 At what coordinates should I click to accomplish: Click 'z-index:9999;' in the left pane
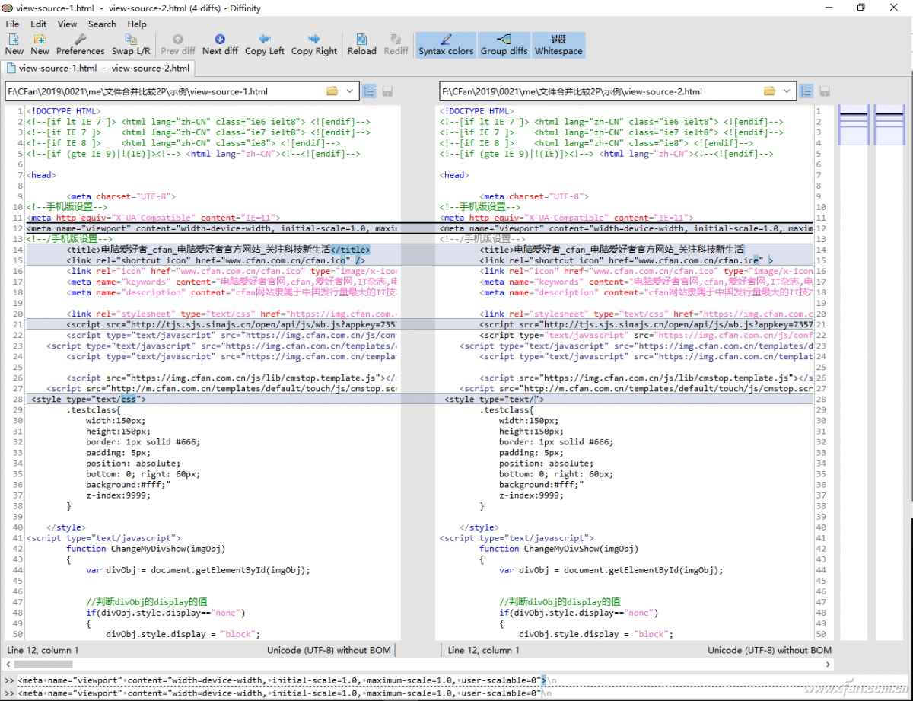pyautogui.click(x=118, y=495)
